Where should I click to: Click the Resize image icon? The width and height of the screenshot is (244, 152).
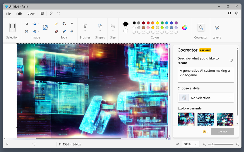(x=45, y=28)
